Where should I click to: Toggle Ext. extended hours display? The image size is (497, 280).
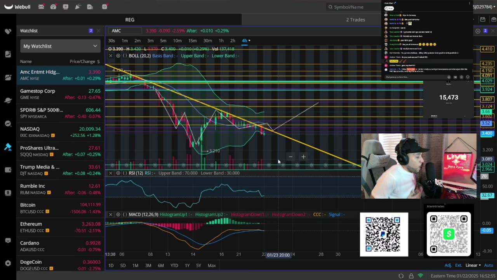click(x=459, y=265)
